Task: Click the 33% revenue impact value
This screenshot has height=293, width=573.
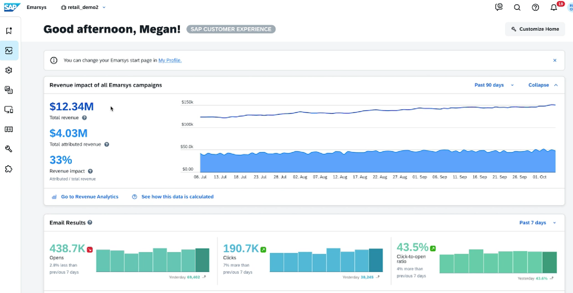Action: coord(61,160)
